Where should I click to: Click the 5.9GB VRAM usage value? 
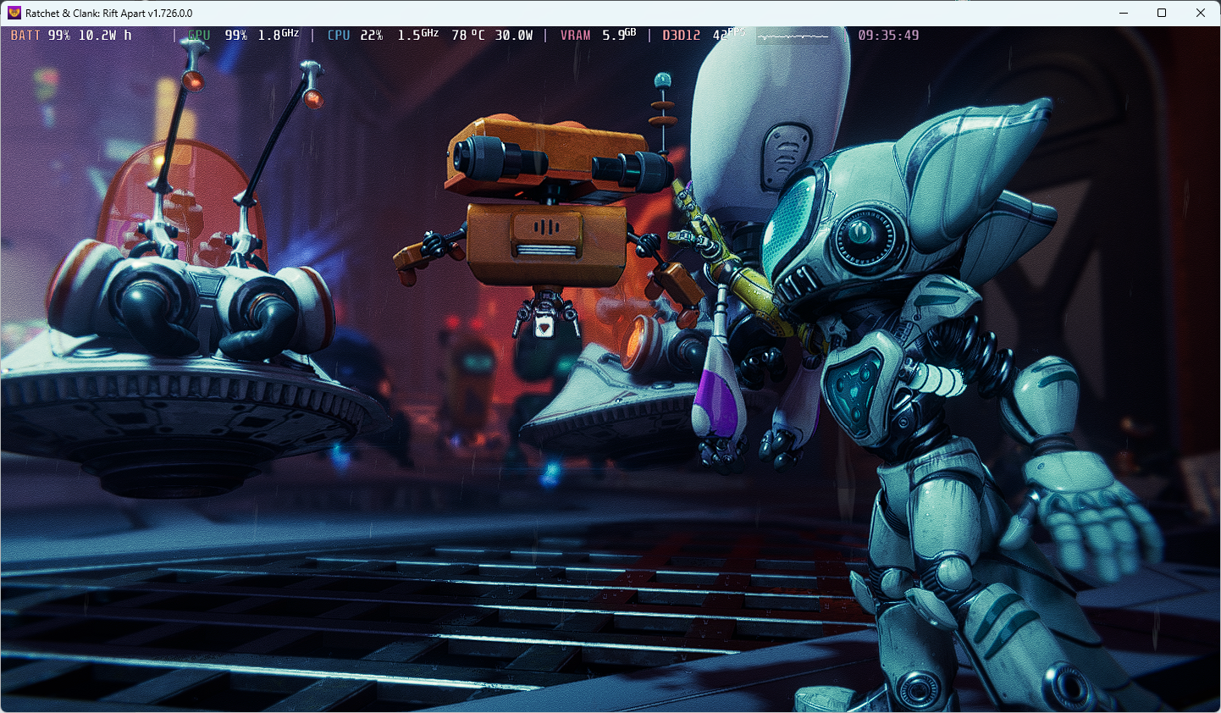(x=619, y=35)
